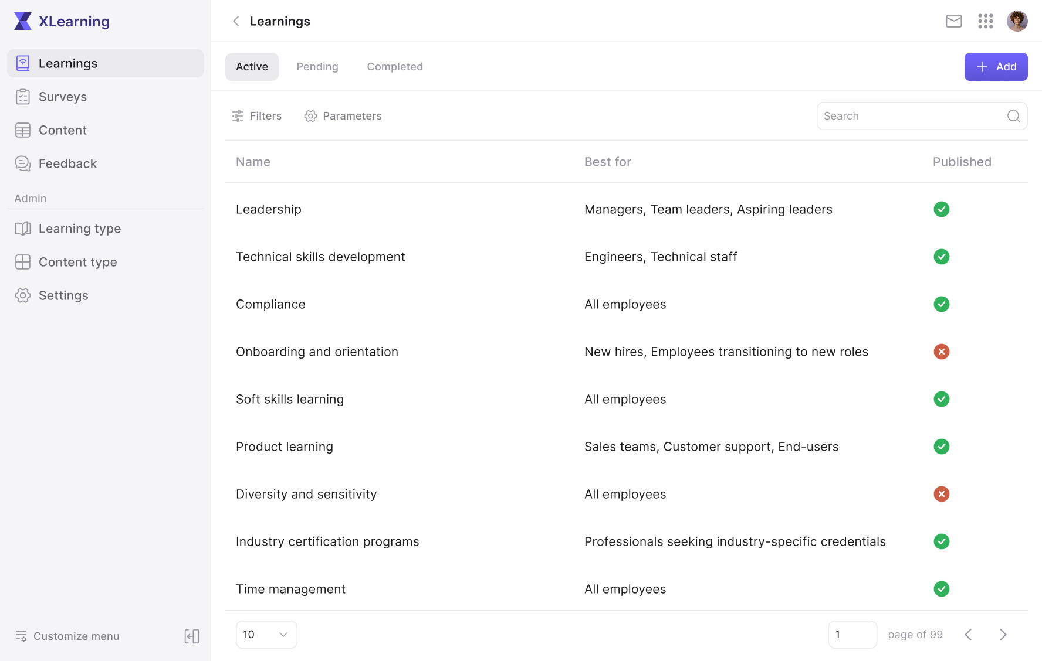Open the Parameters options
Image resolution: width=1042 pixels, height=661 pixels.
click(343, 116)
